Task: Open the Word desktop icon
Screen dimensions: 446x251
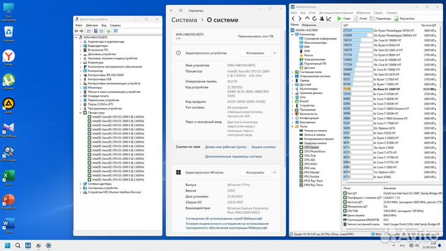Action: (9, 226)
